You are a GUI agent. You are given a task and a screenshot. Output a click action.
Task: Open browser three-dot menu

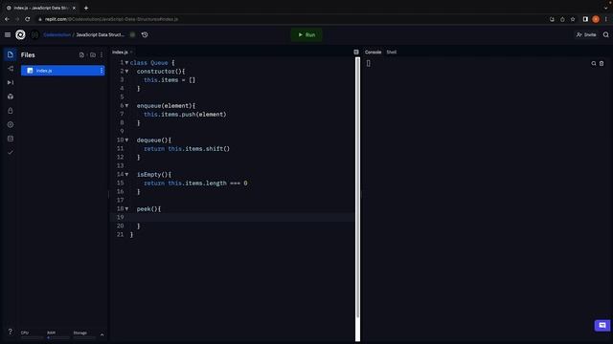click(x=606, y=19)
